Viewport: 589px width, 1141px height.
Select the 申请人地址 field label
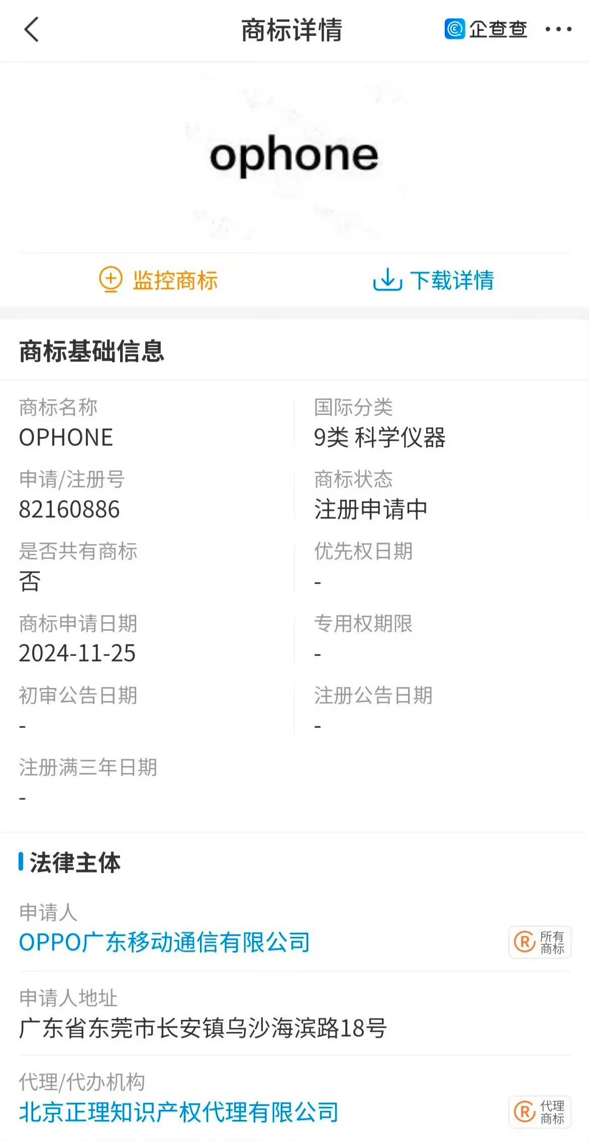[x=68, y=998]
